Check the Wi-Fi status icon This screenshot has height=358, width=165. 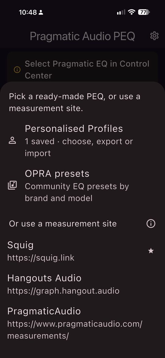tap(131, 12)
